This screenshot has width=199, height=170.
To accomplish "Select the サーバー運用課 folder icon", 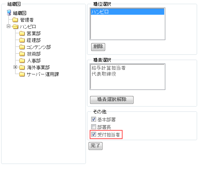I will (x=22, y=74).
